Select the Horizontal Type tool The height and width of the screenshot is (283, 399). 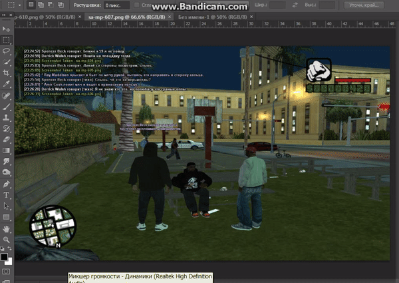7,195
